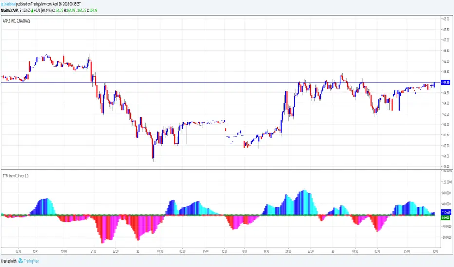454x267 pixels.
Task: Click the 164.00 price axis label
Action: [x=446, y=103]
